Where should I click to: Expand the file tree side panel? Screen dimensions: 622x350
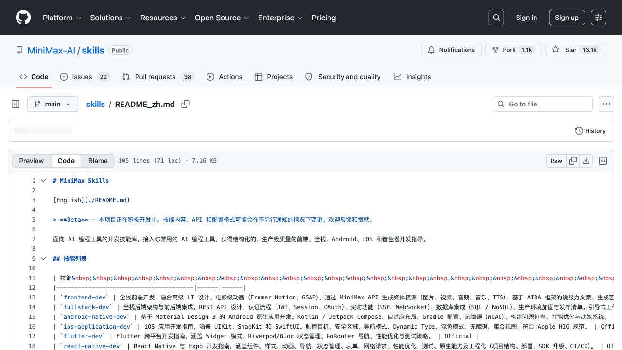click(16, 104)
